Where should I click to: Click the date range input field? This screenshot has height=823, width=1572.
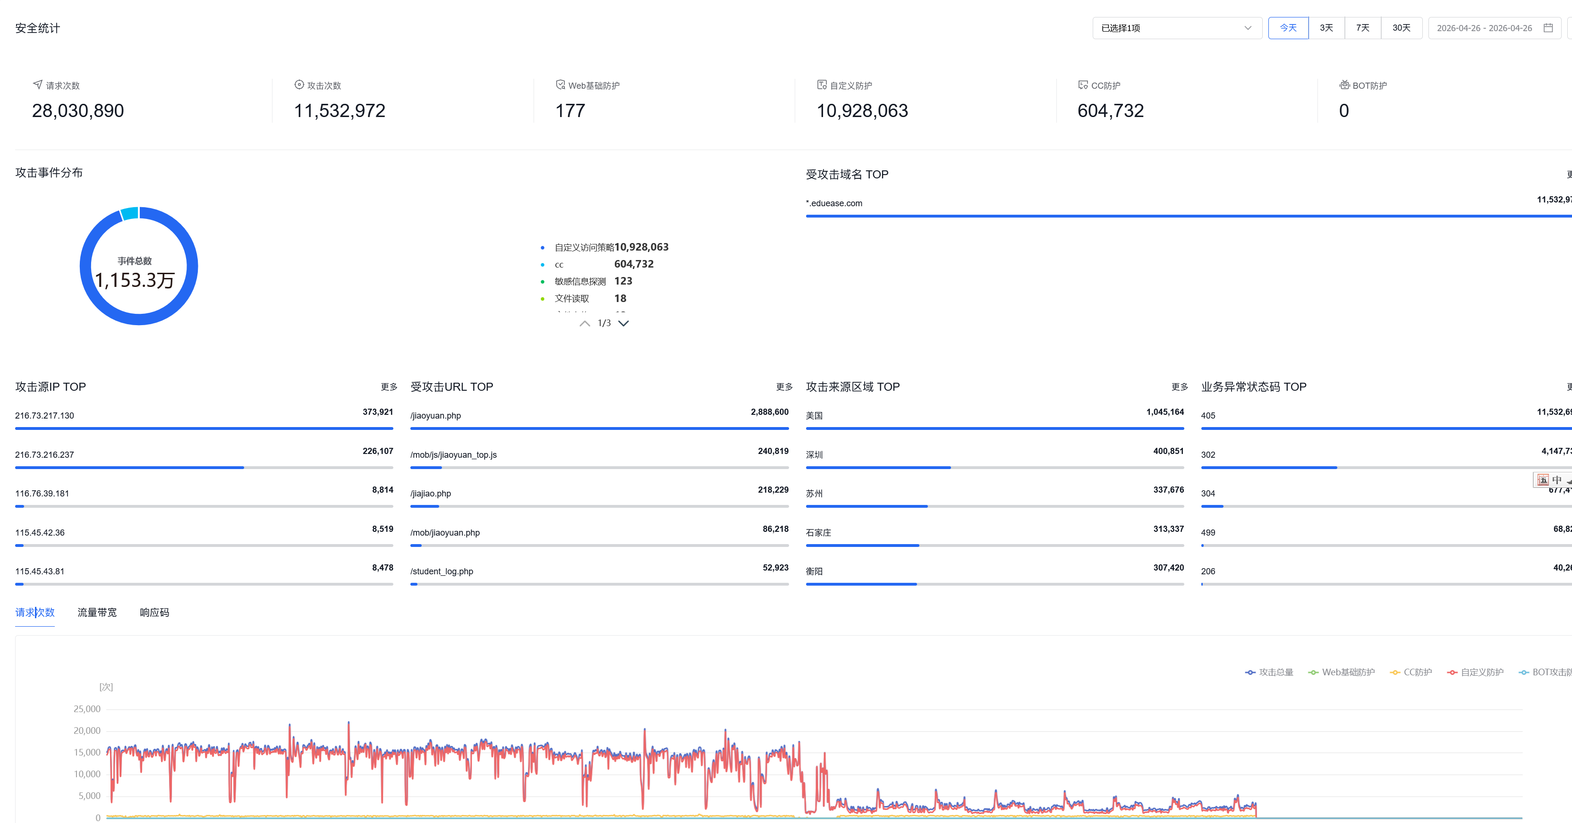(x=1484, y=28)
